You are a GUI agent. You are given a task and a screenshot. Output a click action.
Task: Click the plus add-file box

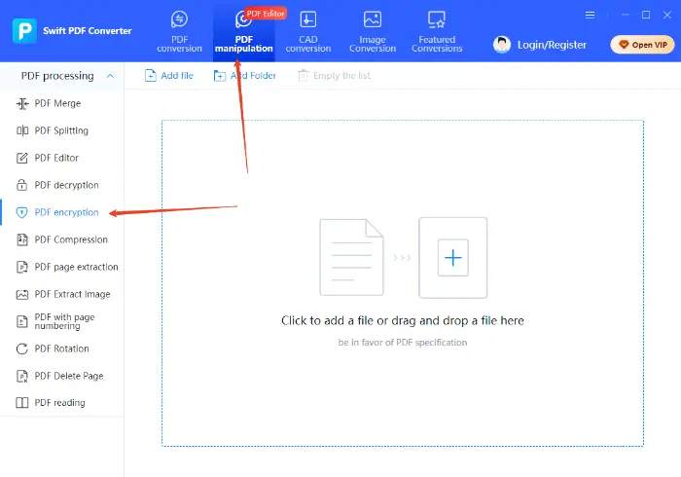[x=453, y=258]
